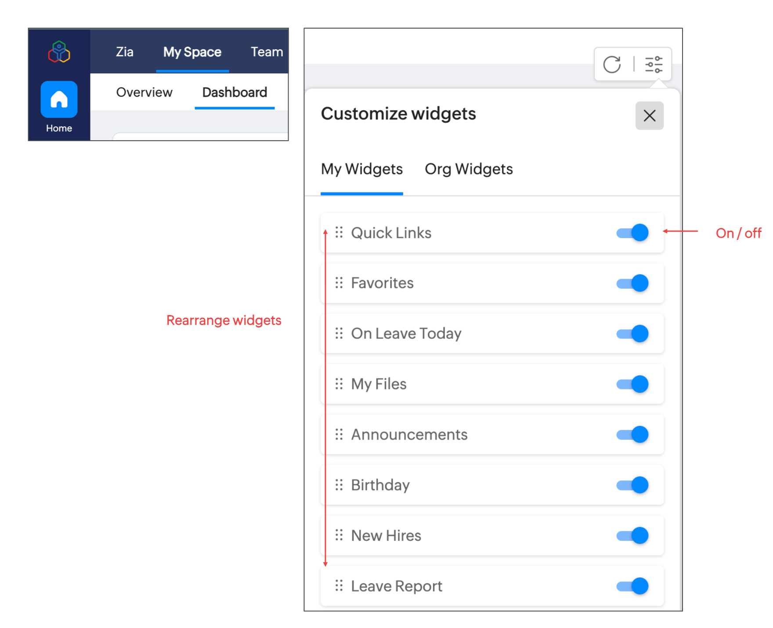Toggle the New Hires widget switch
Screen dimensions: 773x628
(x=632, y=536)
